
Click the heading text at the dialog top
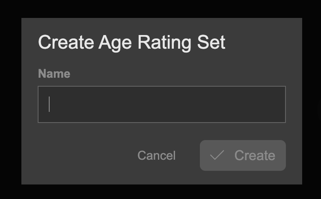[131, 43]
